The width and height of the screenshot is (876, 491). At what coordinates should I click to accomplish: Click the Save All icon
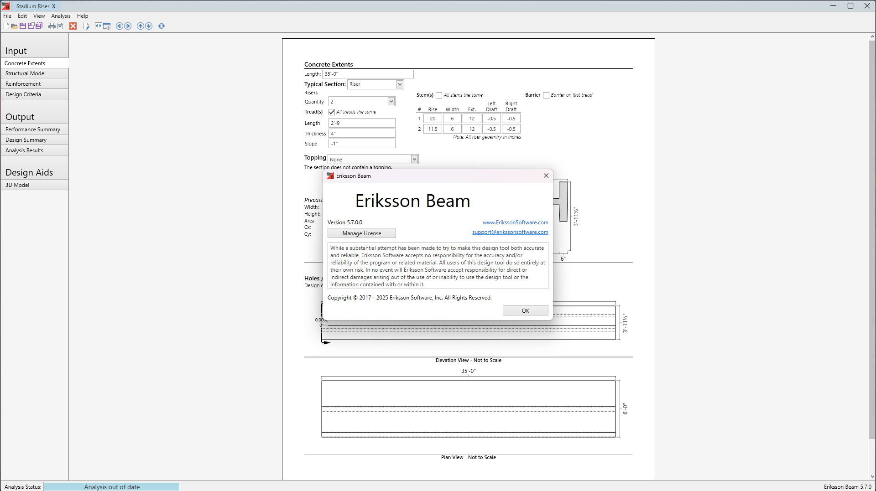tap(39, 26)
